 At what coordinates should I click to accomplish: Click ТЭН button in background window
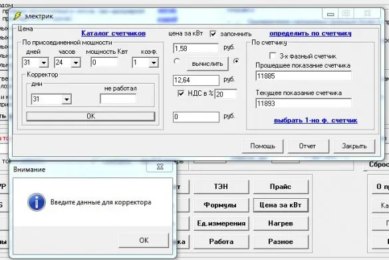[221, 187]
